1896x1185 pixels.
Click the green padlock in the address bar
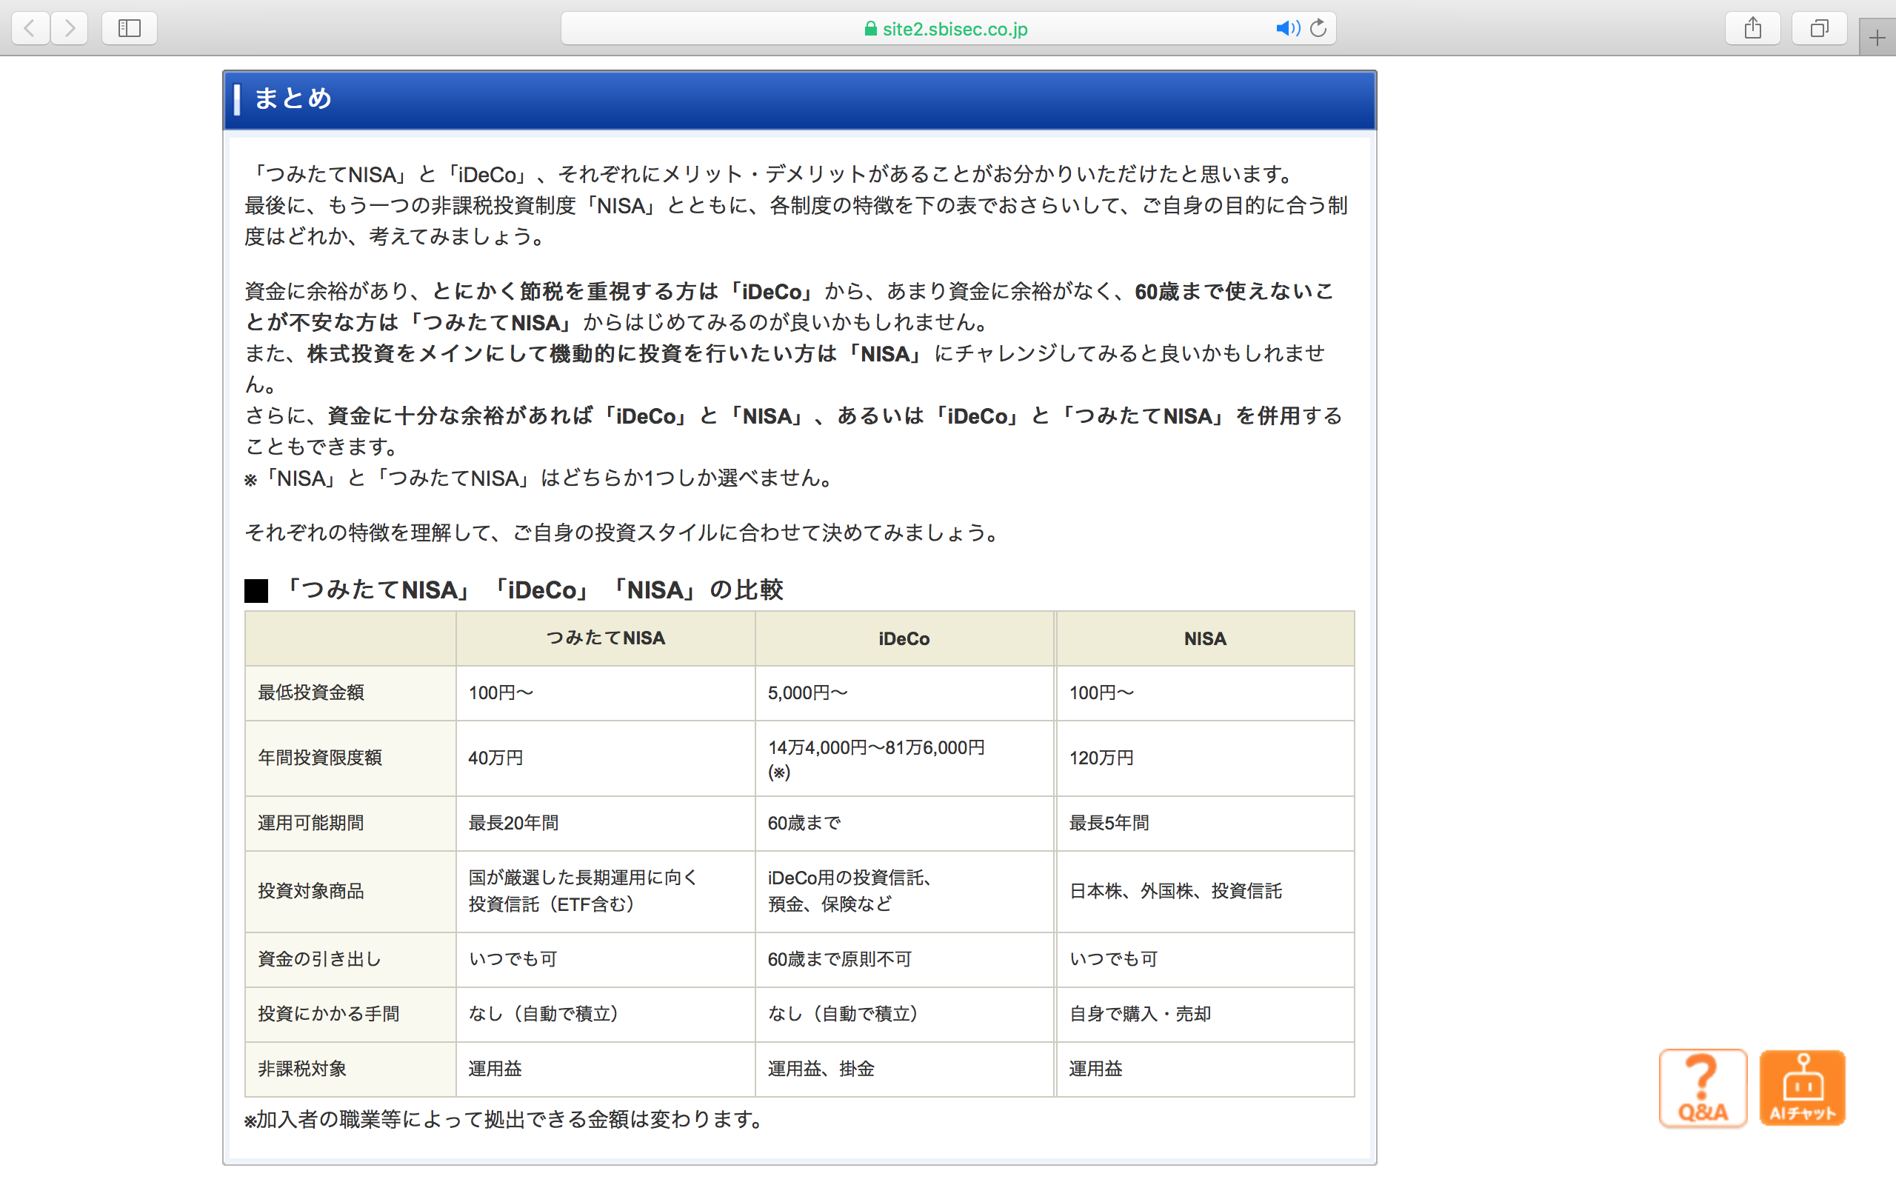tap(869, 29)
